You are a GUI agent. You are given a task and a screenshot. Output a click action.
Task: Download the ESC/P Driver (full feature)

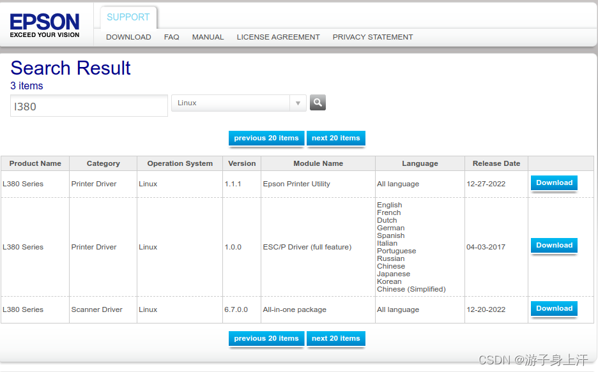click(x=554, y=245)
